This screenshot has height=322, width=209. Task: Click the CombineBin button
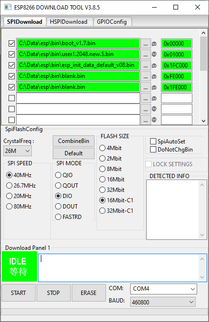[x=74, y=141]
